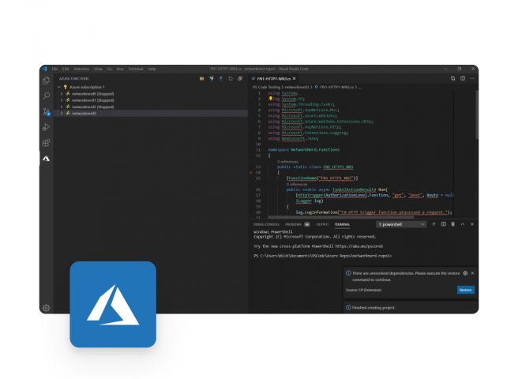The image size is (518, 379).
Task: Click the AZURE: FUNCTIONS panel header
Action: tap(73, 79)
